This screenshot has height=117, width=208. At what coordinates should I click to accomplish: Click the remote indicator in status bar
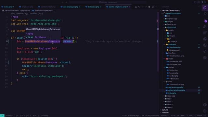coord(2,116)
